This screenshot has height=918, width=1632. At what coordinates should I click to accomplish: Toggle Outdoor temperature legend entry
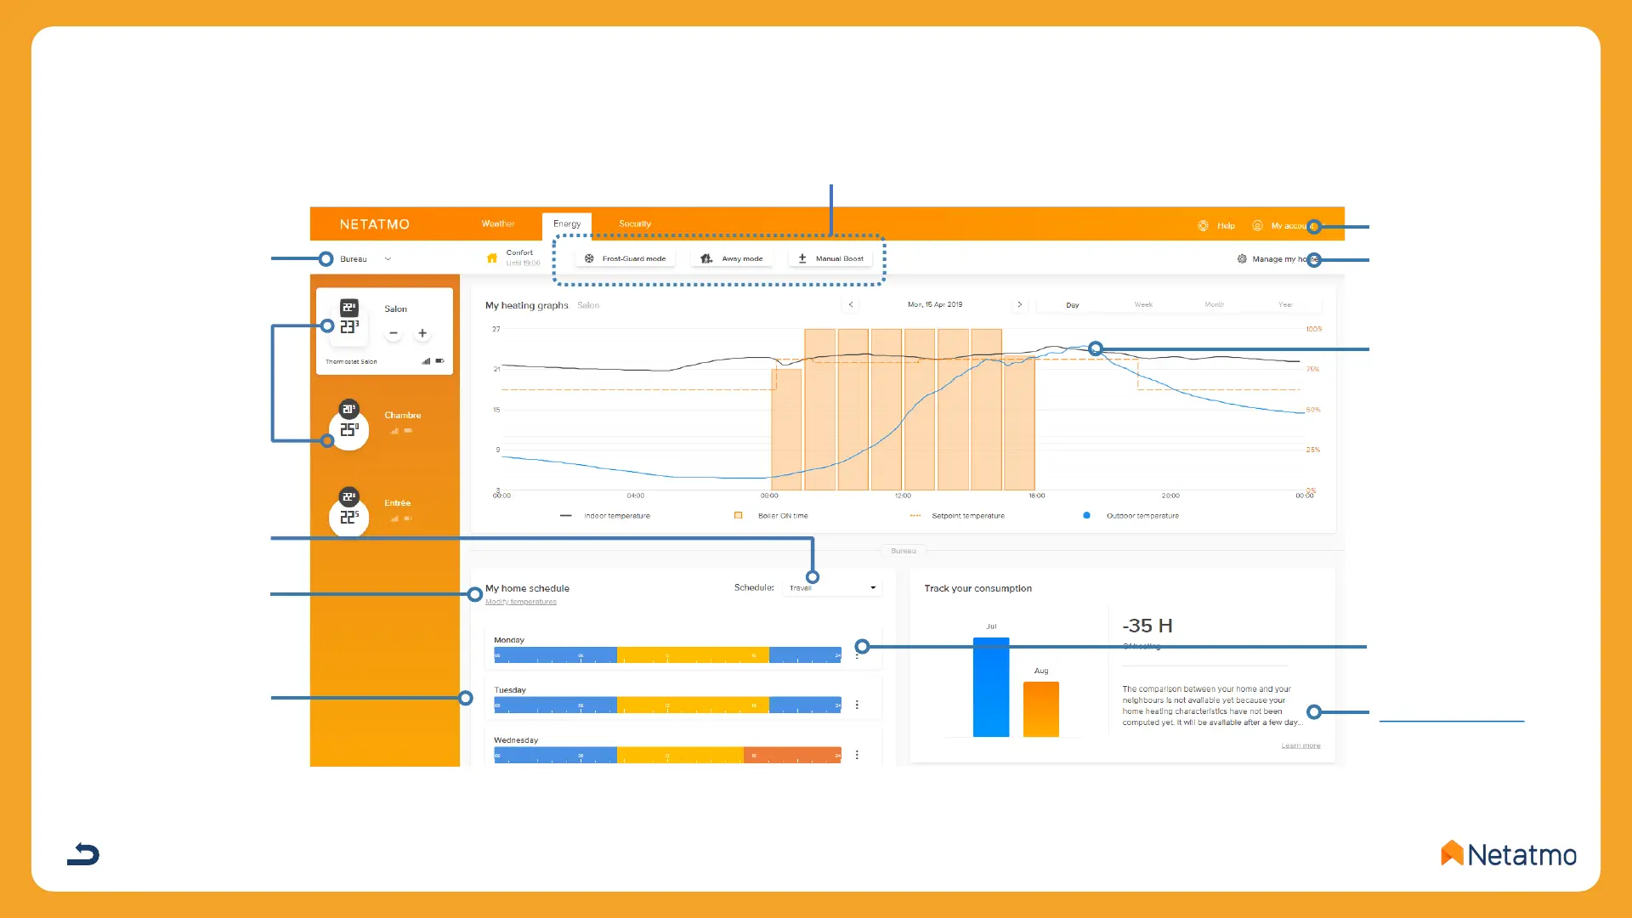coord(1130,516)
